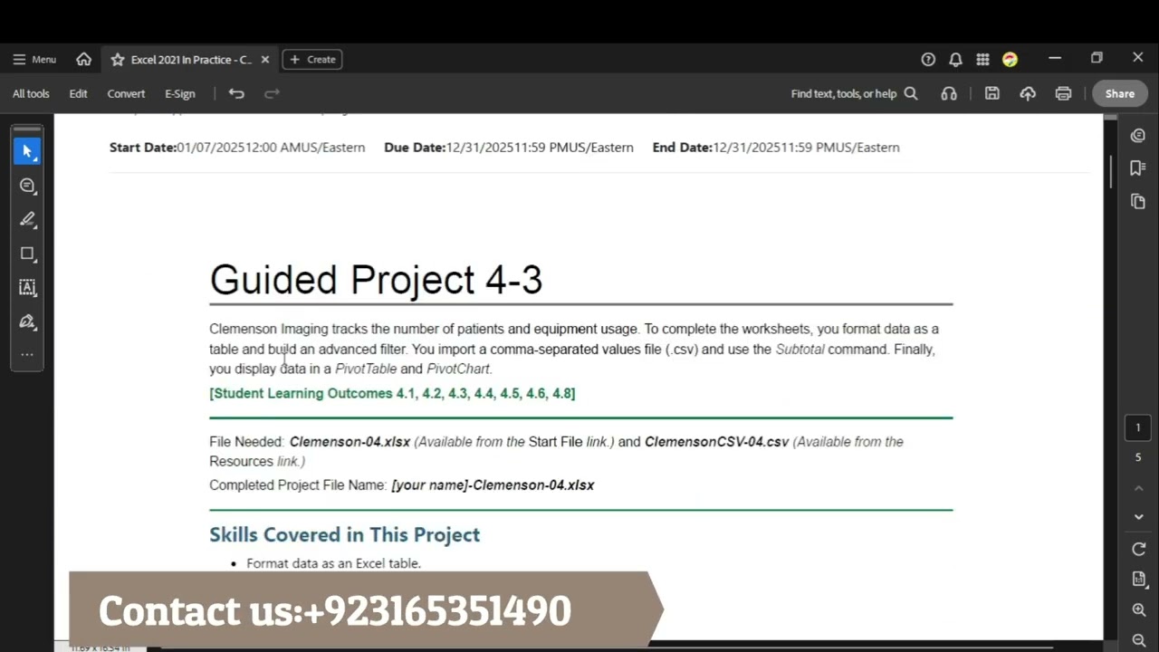Choose the Fill and sign pen tool

pyautogui.click(x=27, y=321)
